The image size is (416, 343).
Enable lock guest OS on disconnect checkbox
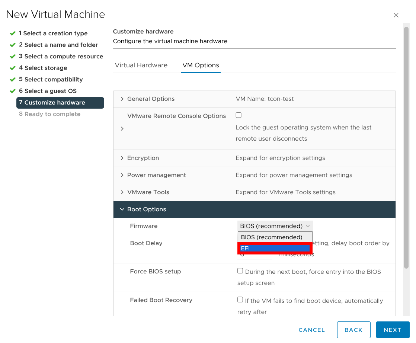[239, 115]
